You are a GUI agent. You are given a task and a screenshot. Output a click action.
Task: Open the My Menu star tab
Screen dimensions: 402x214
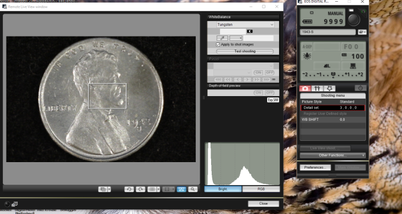click(x=329, y=88)
